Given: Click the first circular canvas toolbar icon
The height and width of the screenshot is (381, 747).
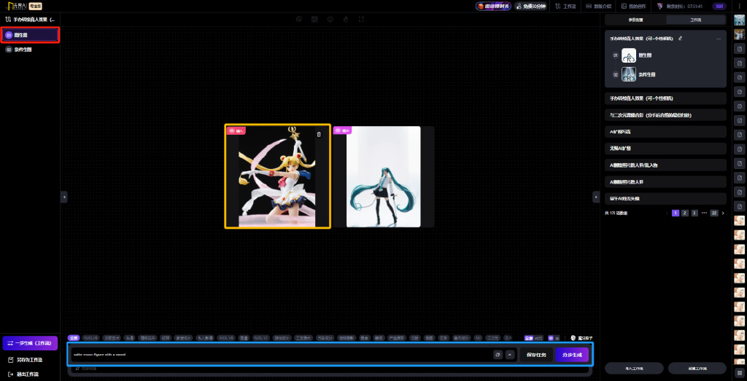Looking at the screenshot, I should coord(299,19).
